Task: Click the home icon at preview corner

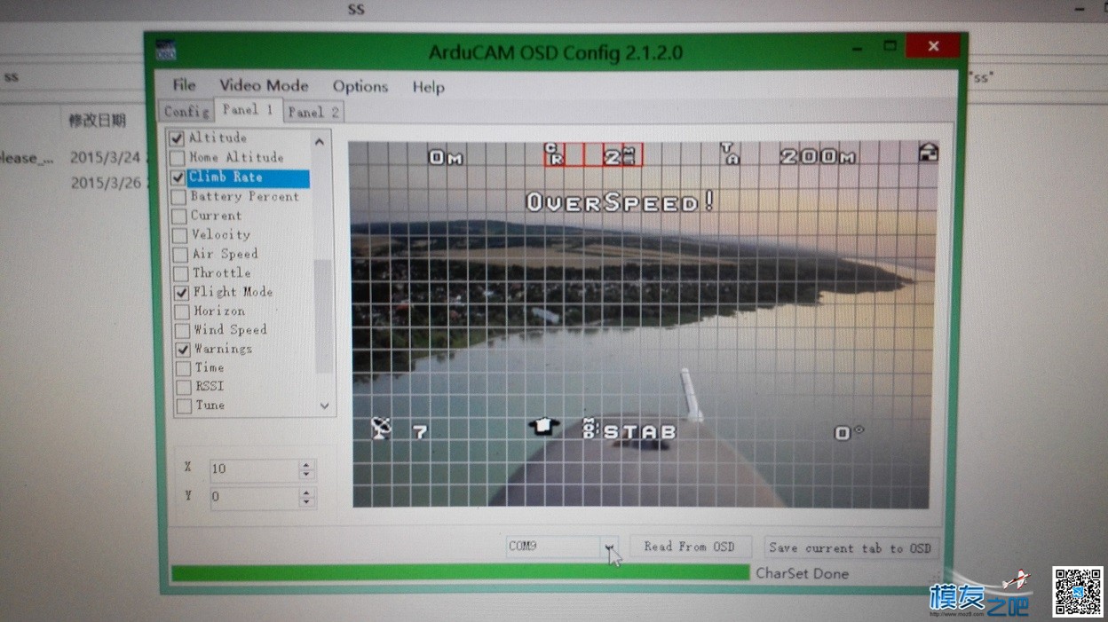Action: (928, 152)
